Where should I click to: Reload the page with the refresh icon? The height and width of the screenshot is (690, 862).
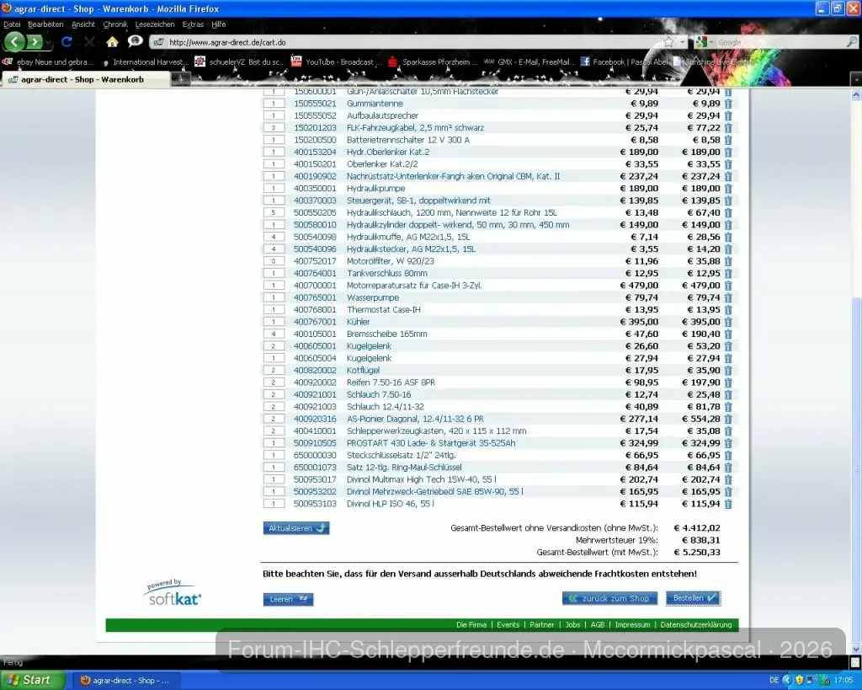67,42
